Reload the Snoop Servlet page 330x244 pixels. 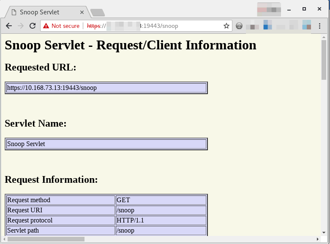(32, 26)
